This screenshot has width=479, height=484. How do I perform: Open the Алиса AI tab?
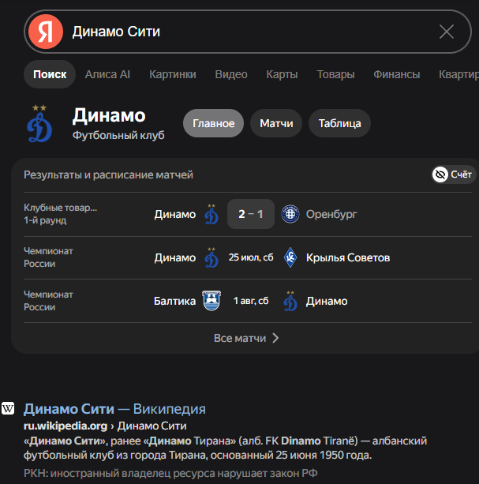[107, 74]
